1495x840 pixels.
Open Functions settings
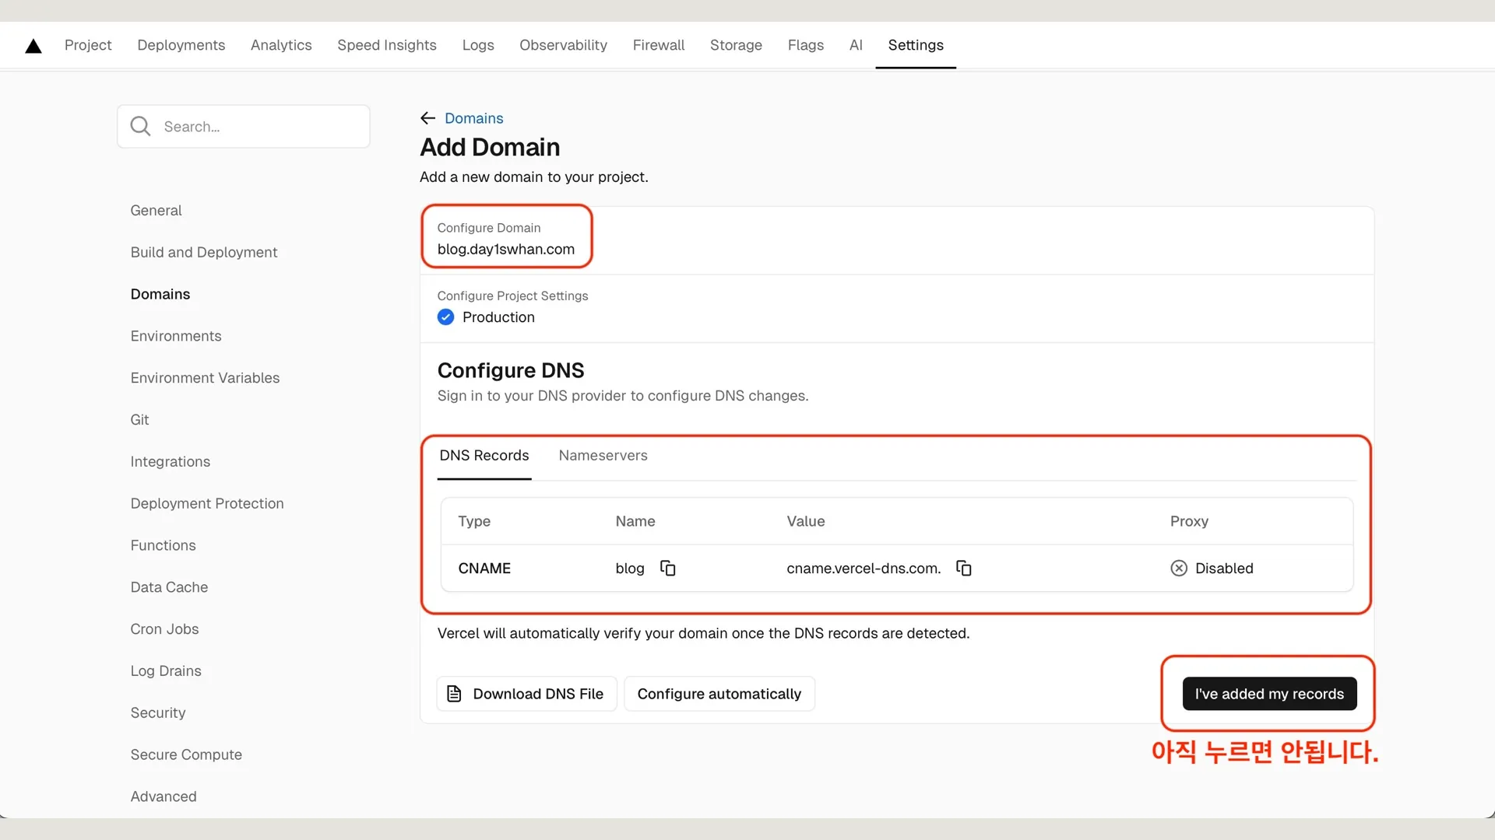pyautogui.click(x=163, y=545)
